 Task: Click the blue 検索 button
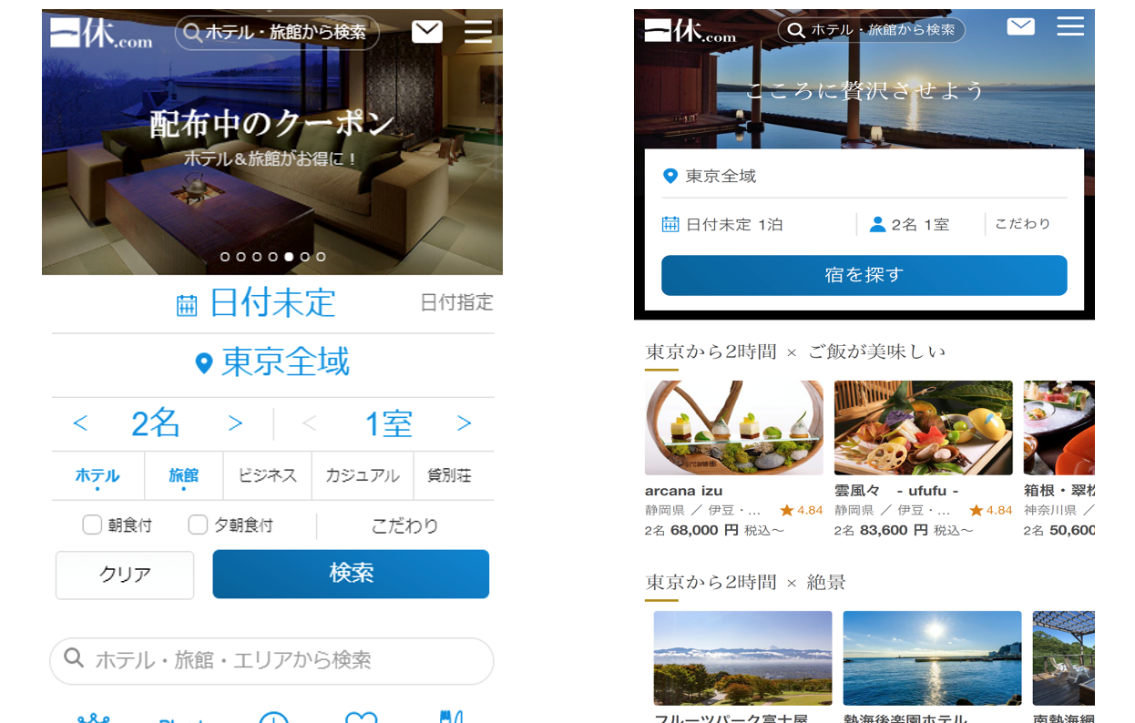coord(351,574)
